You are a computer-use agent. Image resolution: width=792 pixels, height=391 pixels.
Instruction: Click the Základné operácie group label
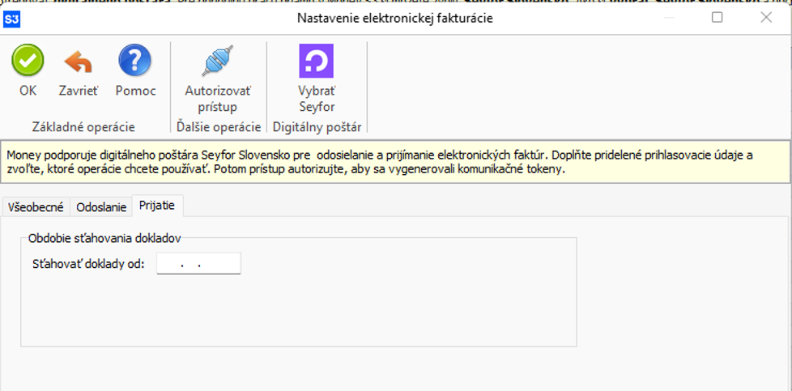pyautogui.click(x=84, y=127)
